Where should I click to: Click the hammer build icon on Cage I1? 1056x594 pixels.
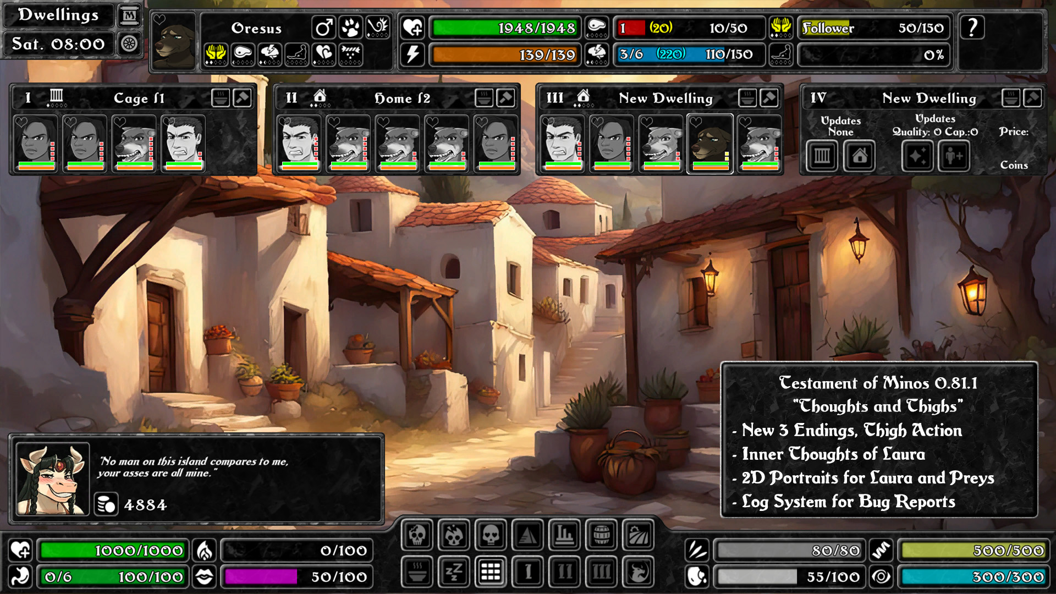(242, 98)
